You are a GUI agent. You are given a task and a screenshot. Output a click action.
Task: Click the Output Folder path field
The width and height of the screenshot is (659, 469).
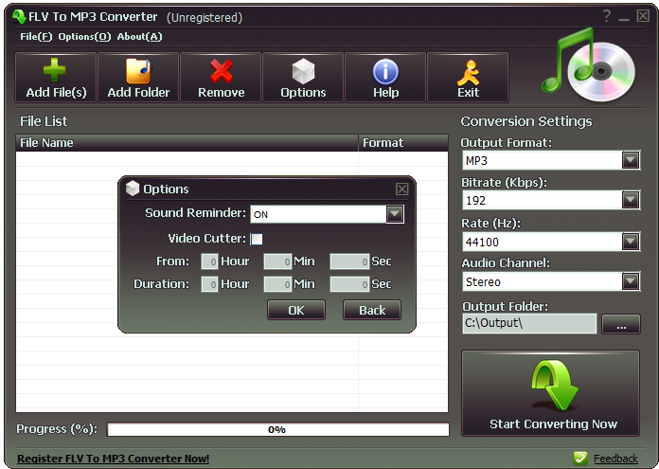529,323
